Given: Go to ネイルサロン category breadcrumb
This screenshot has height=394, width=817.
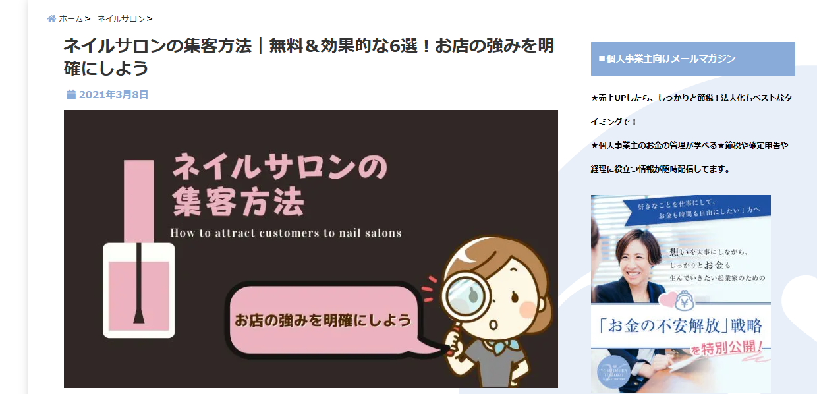Looking at the screenshot, I should pos(121,19).
